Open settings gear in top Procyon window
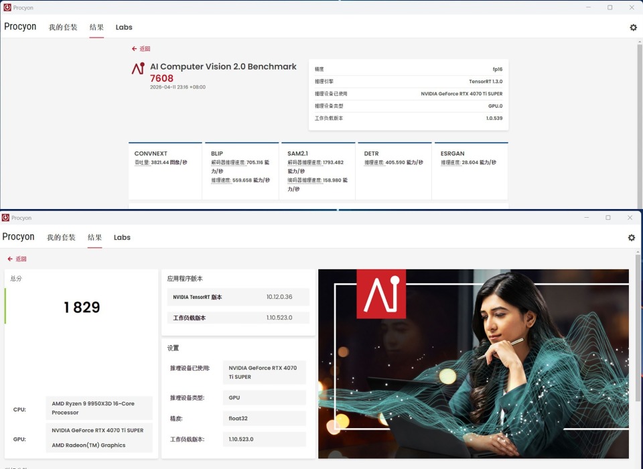Screen dimensions: 643x469 [x=633, y=27]
